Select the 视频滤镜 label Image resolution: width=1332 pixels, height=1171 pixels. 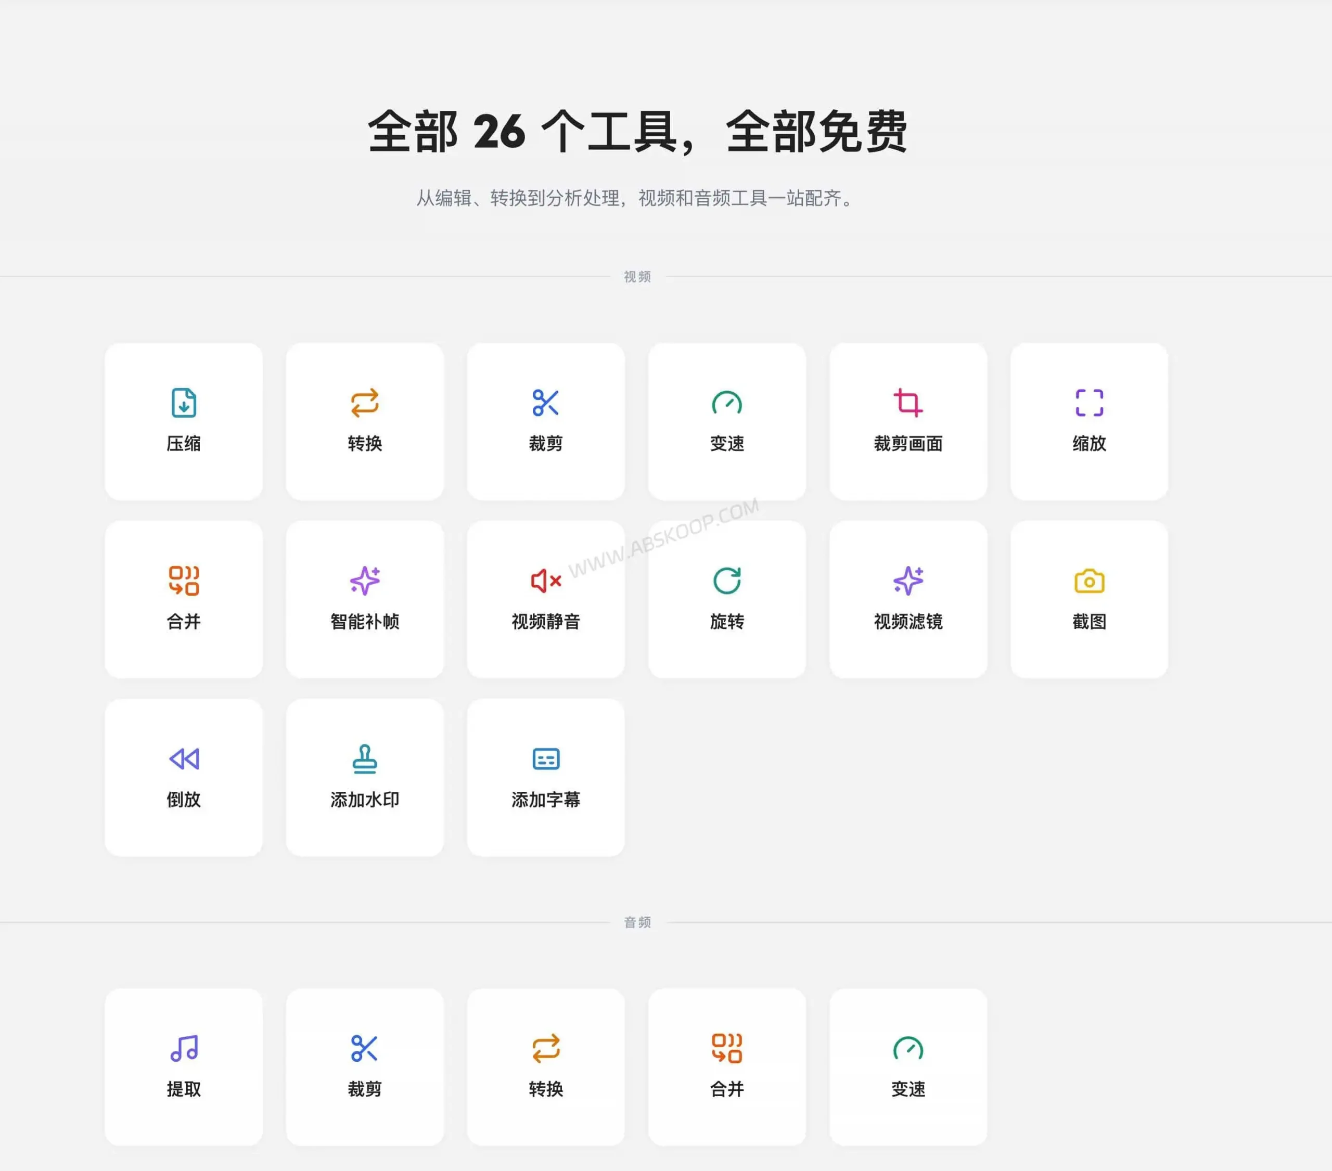tap(908, 622)
